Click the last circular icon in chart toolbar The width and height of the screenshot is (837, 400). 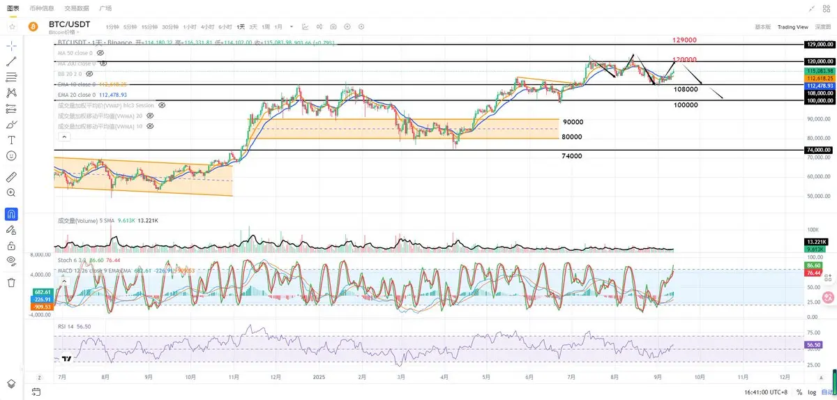(x=361, y=26)
